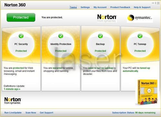Click the green Protected status button
Image resolution: width=161 pixels, height=117 pixels.
pos(21,17)
